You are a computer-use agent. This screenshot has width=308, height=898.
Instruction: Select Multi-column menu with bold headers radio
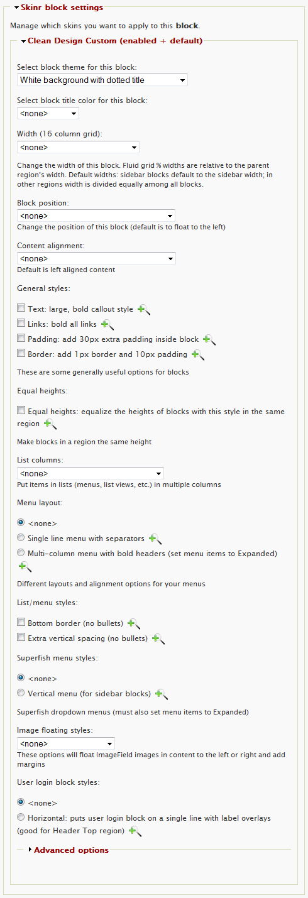tap(21, 553)
